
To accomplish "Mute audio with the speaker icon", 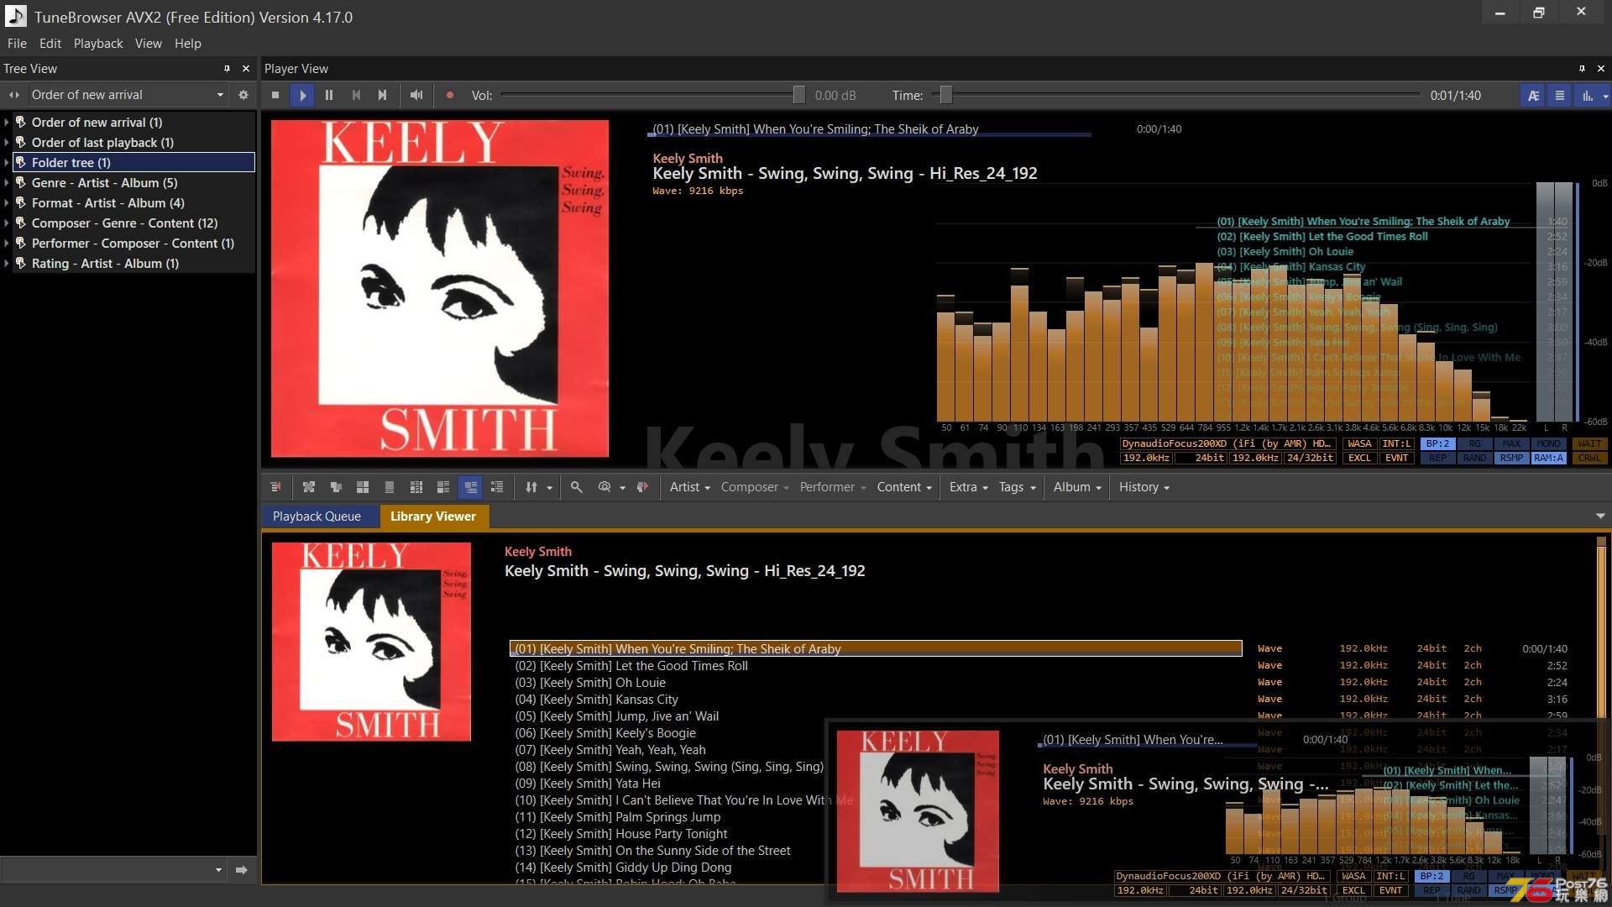I will [x=416, y=95].
